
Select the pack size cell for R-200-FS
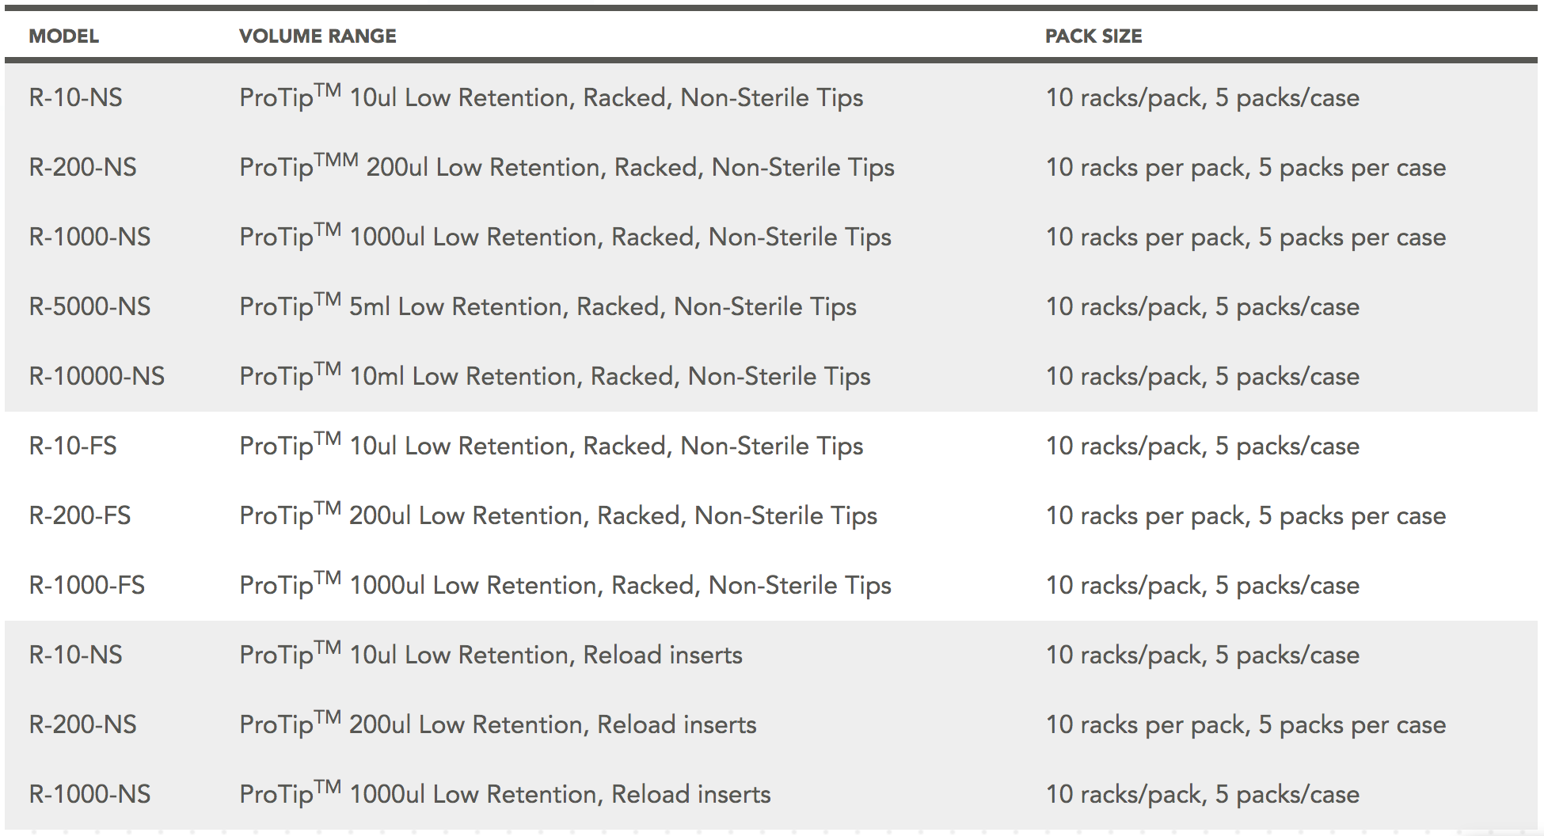(x=1245, y=516)
